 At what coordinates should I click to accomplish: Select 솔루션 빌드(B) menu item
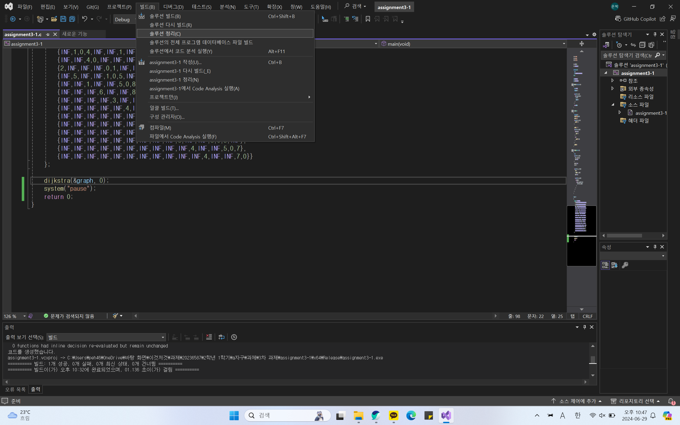(225, 16)
